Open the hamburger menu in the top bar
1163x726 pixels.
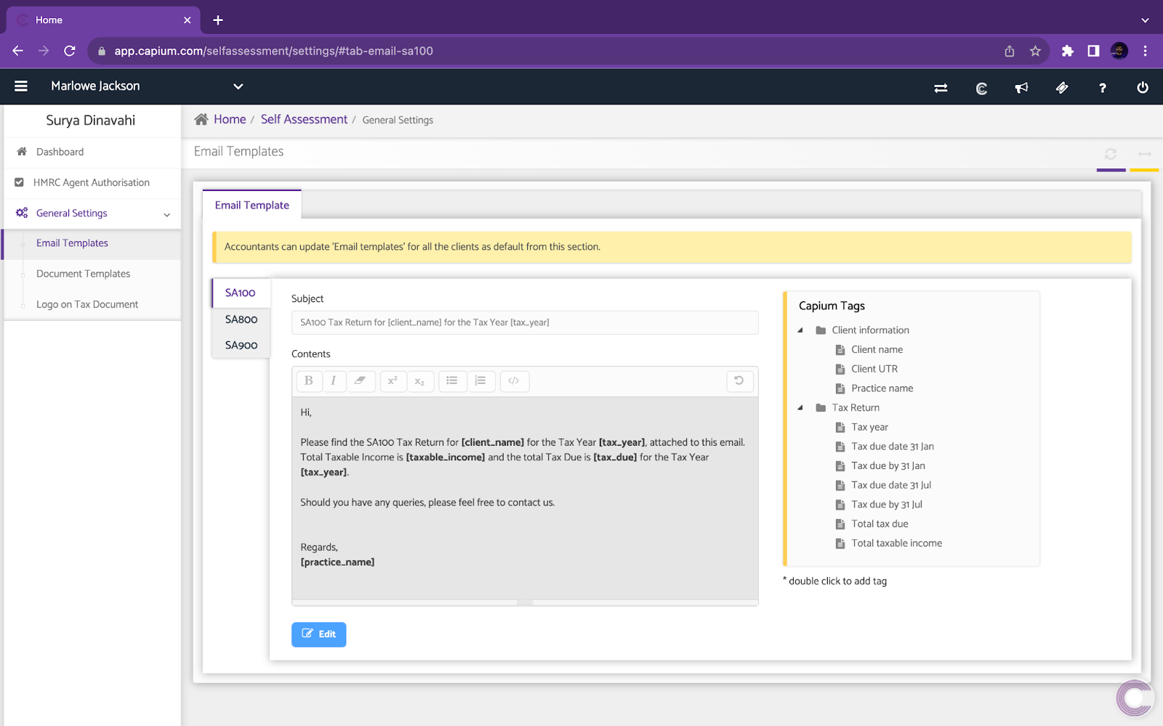coord(21,86)
